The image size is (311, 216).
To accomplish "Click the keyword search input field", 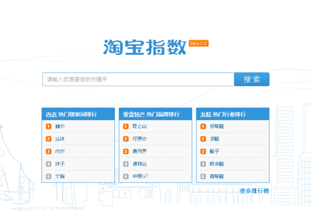I will [x=138, y=80].
